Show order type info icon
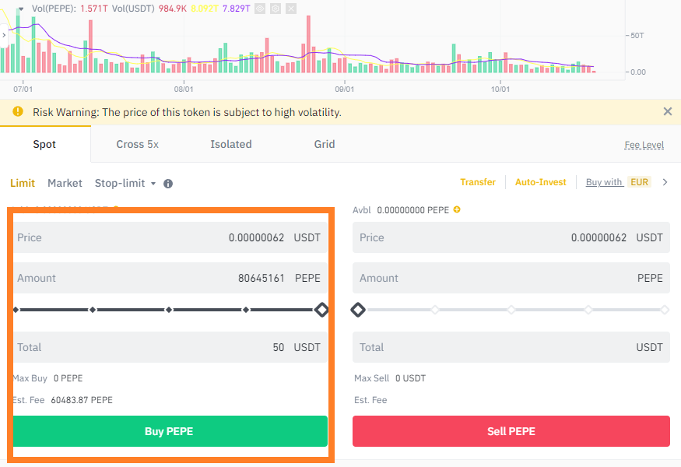 click(168, 184)
